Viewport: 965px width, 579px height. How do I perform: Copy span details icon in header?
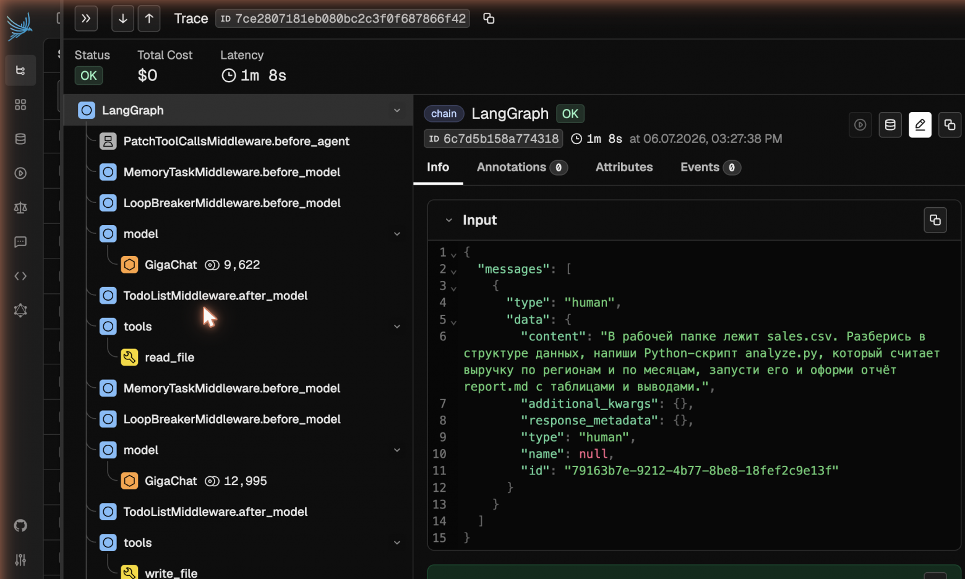coord(950,125)
